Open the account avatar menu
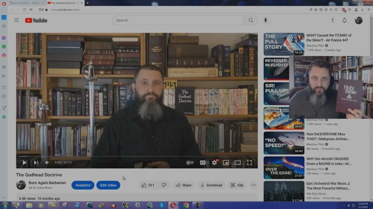The image size is (373, 209). pos(359,20)
